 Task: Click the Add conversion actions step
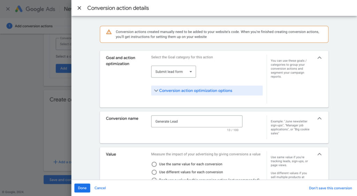33,26
